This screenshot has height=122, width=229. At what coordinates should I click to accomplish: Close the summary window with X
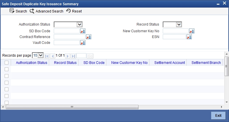(224, 3)
